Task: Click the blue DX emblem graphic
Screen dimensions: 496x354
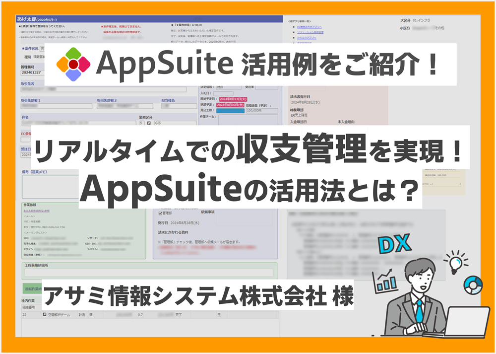Action: click(393, 243)
